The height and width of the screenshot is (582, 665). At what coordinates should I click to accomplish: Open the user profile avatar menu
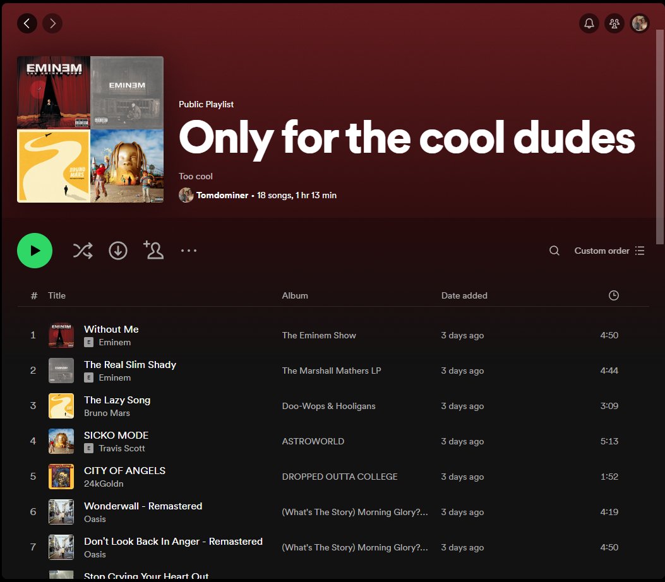(x=640, y=23)
